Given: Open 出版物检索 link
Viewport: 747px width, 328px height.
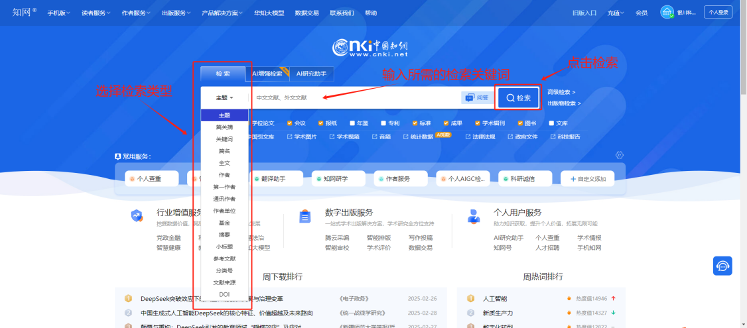Looking at the screenshot, I should pyautogui.click(x=564, y=103).
